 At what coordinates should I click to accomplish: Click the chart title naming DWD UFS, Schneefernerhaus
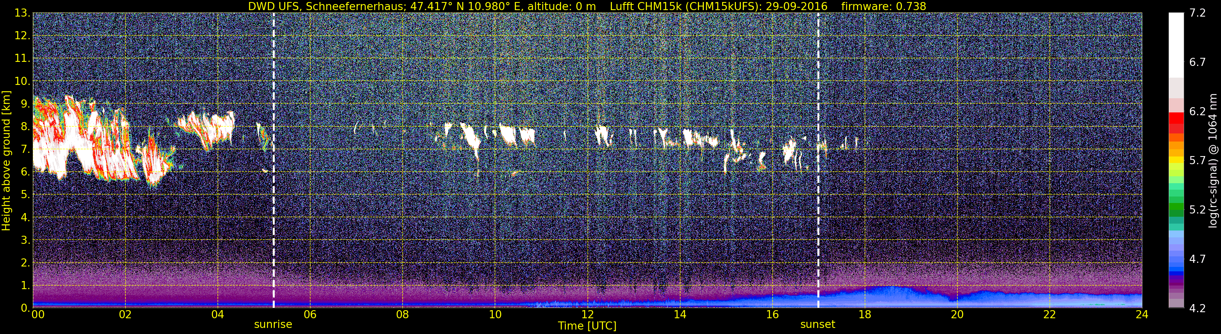pos(587,6)
